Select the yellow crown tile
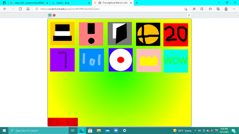This screenshot has height=134, width=239. (x=149, y=60)
